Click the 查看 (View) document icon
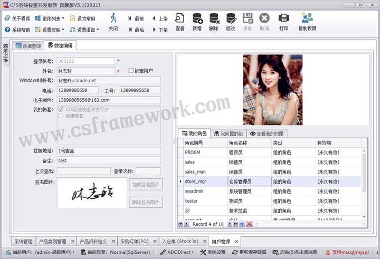Image resolution: width=380 pixels, height=259 pixels. pyautogui.click(x=180, y=18)
